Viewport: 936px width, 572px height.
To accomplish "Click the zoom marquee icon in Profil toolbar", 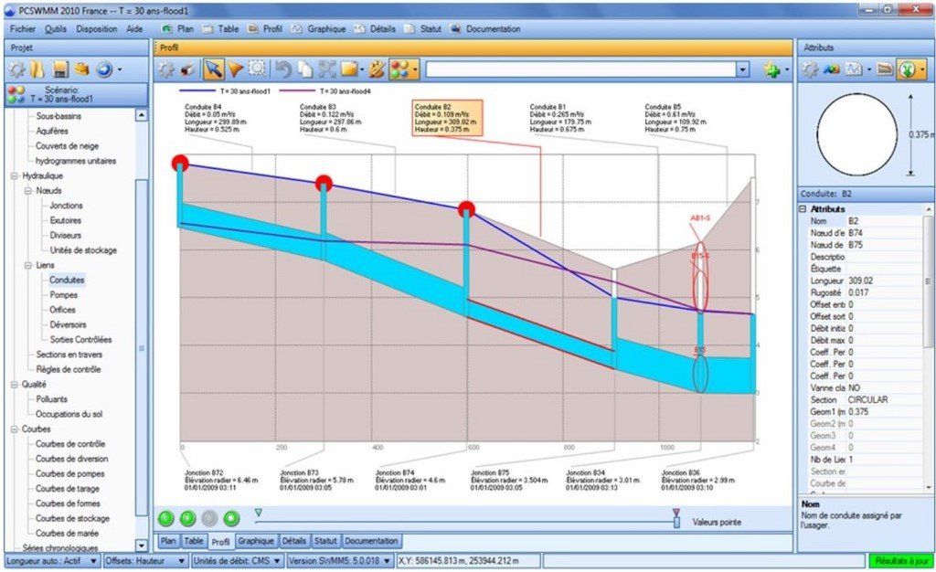I will 256,69.
